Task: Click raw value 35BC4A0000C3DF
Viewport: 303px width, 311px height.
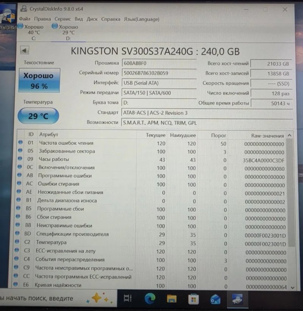Action: click(x=264, y=161)
